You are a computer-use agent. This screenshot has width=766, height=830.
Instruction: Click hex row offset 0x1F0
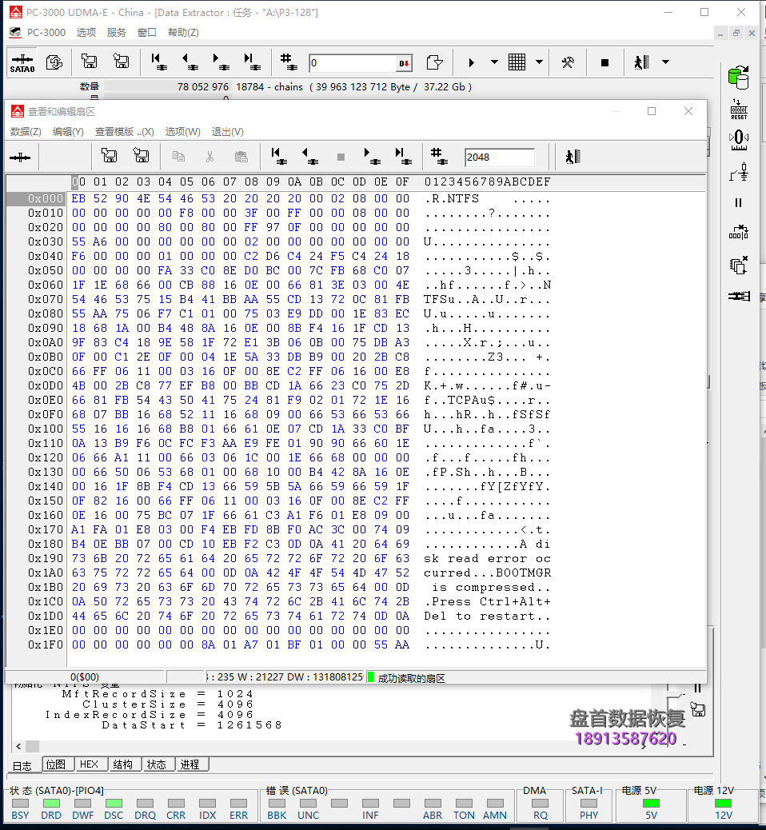click(45, 644)
